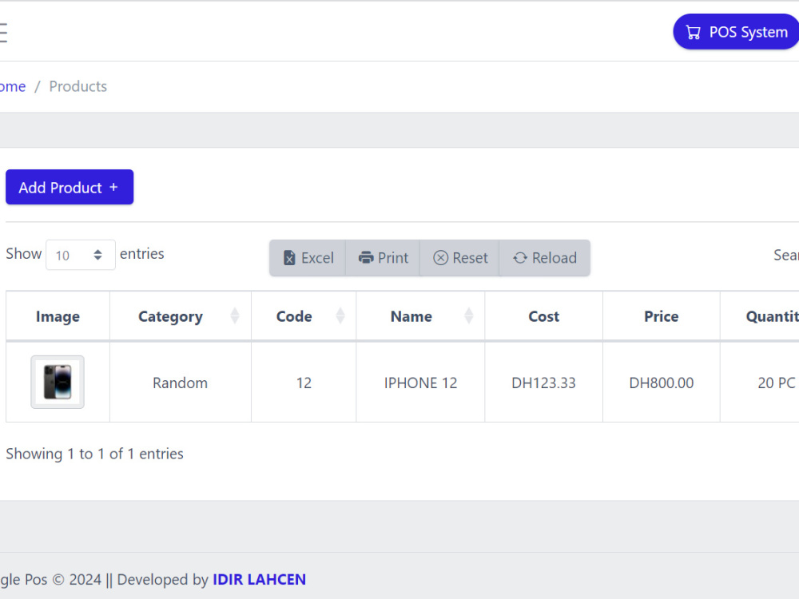Click the Reload arrows icon
Image resolution: width=799 pixels, height=599 pixels.
[520, 258]
